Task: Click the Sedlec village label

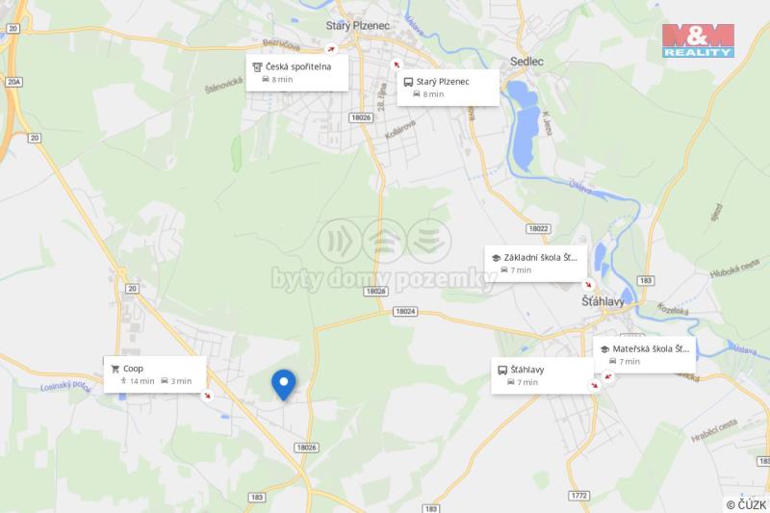Action: [526, 62]
